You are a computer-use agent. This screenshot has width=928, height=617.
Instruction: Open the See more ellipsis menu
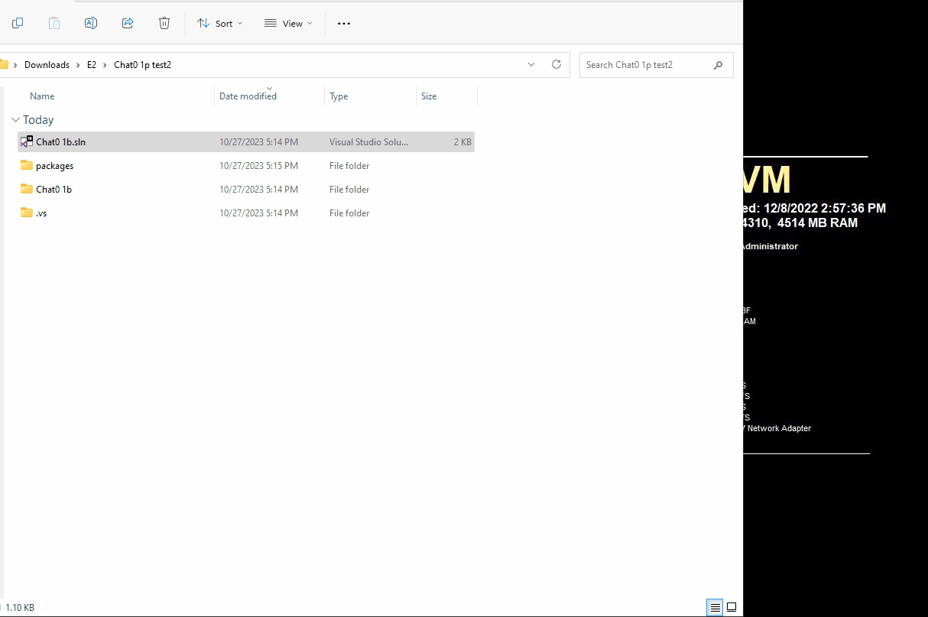click(x=343, y=23)
